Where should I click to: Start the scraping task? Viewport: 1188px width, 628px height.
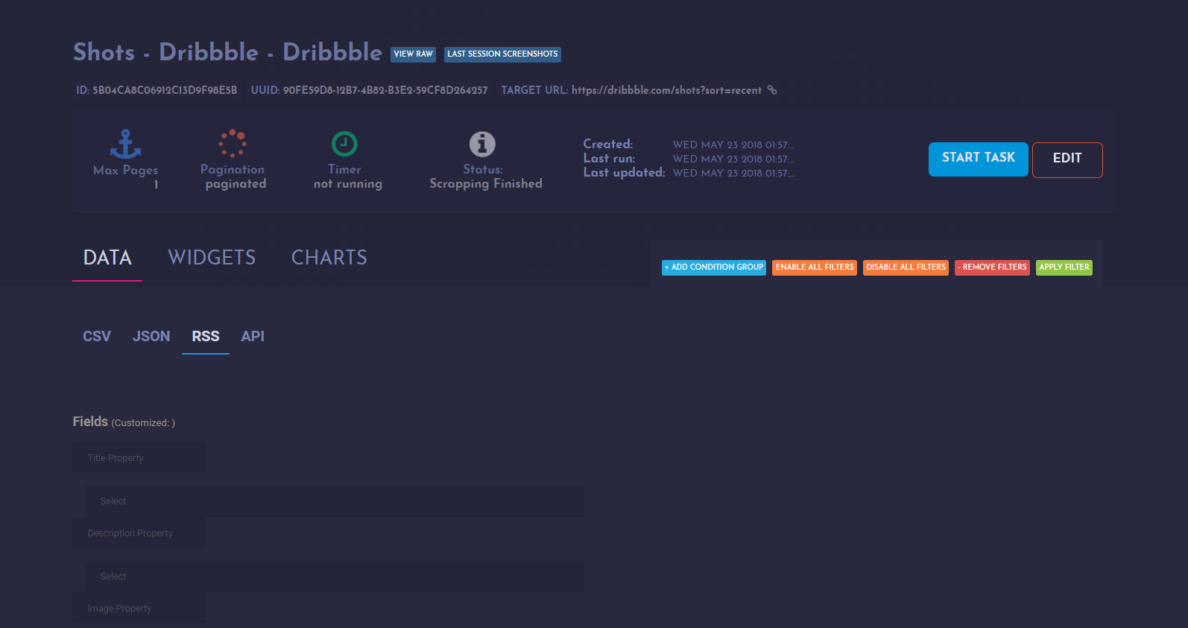pyautogui.click(x=979, y=159)
